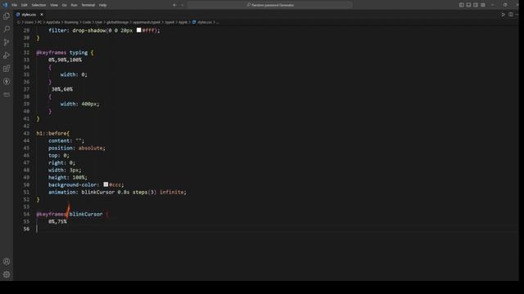Open the lightning bolt extension view

pos(7,82)
